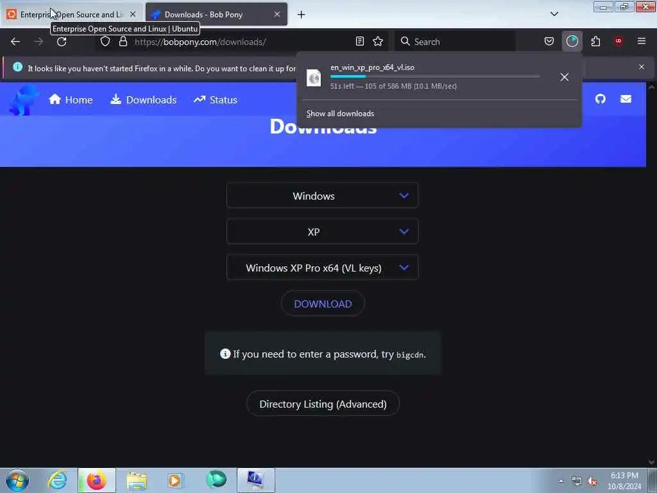The image size is (657, 493).
Task: Click the ISO file icon in downloads panel
Action: 314,78
